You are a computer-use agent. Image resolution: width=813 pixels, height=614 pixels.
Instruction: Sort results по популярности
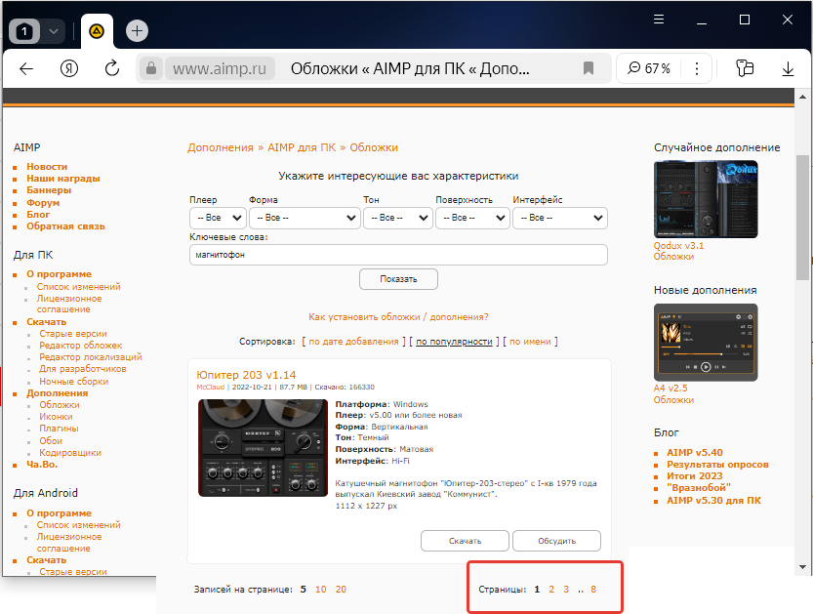(454, 342)
